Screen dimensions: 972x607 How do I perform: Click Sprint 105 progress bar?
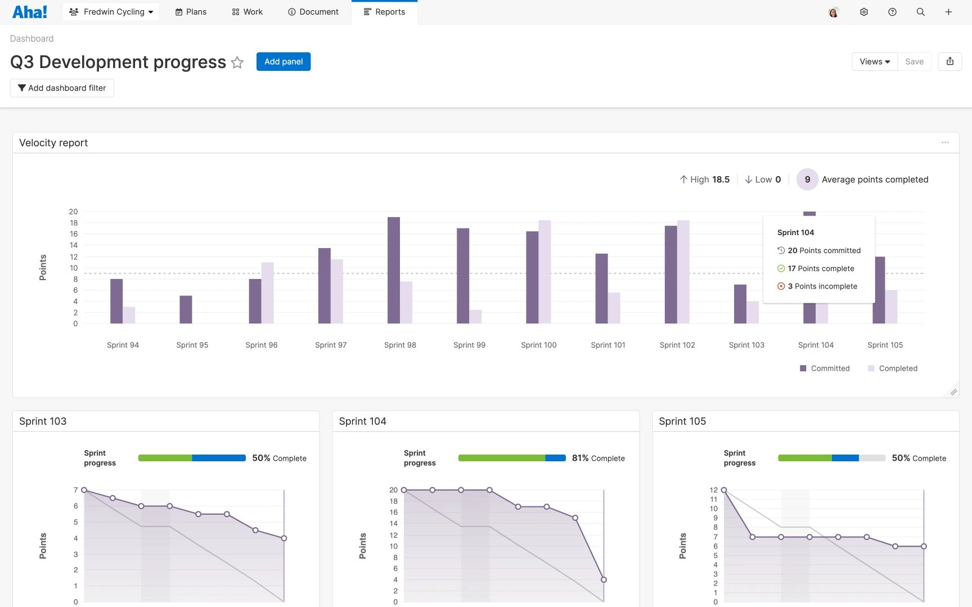point(832,458)
